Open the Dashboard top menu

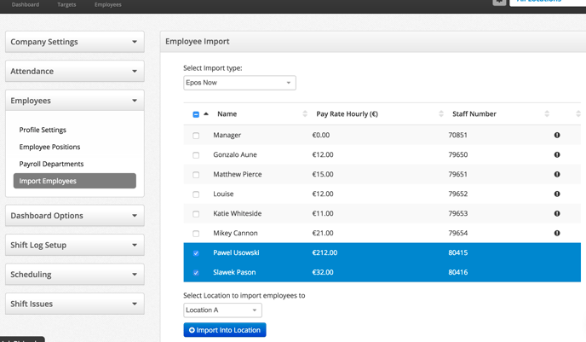[x=26, y=4]
